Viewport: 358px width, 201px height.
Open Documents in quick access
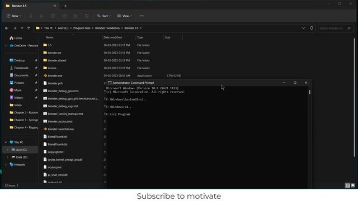pos(19,75)
